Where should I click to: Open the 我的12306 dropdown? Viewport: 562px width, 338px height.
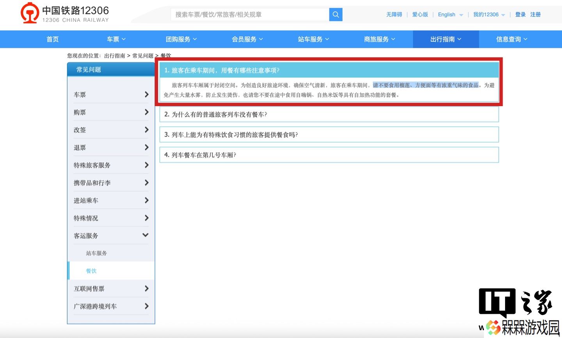tap(489, 14)
